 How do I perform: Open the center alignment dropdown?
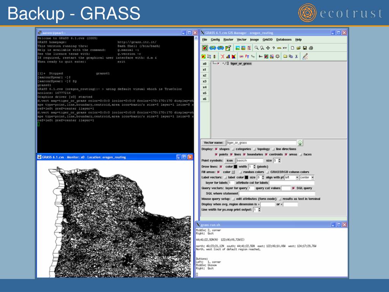click(313, 178)
